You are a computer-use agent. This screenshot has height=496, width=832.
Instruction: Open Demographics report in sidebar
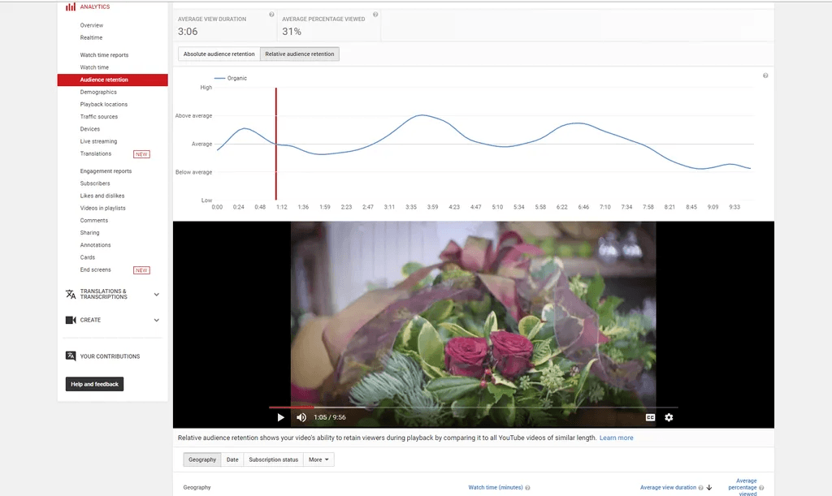tap(98, 93)
